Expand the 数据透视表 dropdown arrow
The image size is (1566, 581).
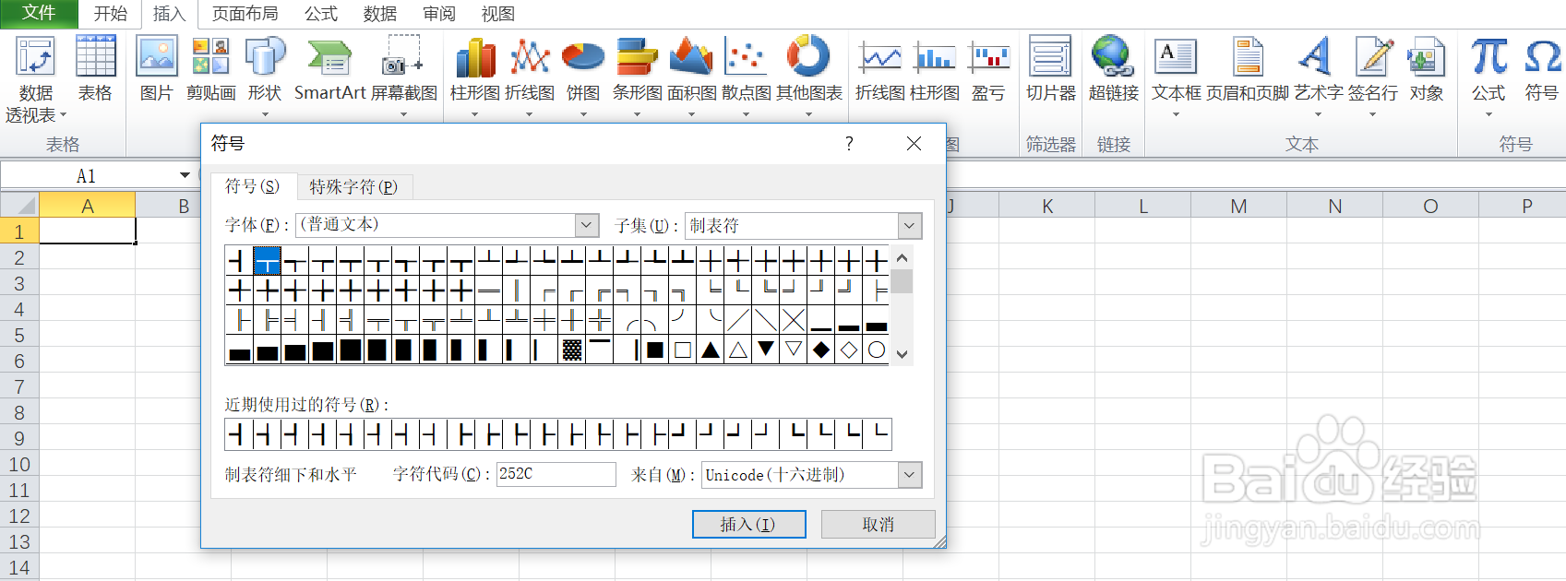(x=63, y=115)
